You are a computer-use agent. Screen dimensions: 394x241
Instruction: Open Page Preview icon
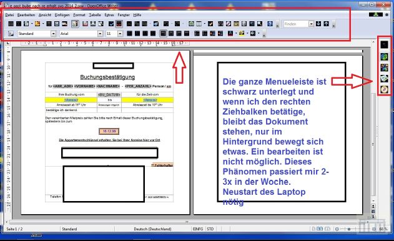pyautogui.click(x=101, y=24)
